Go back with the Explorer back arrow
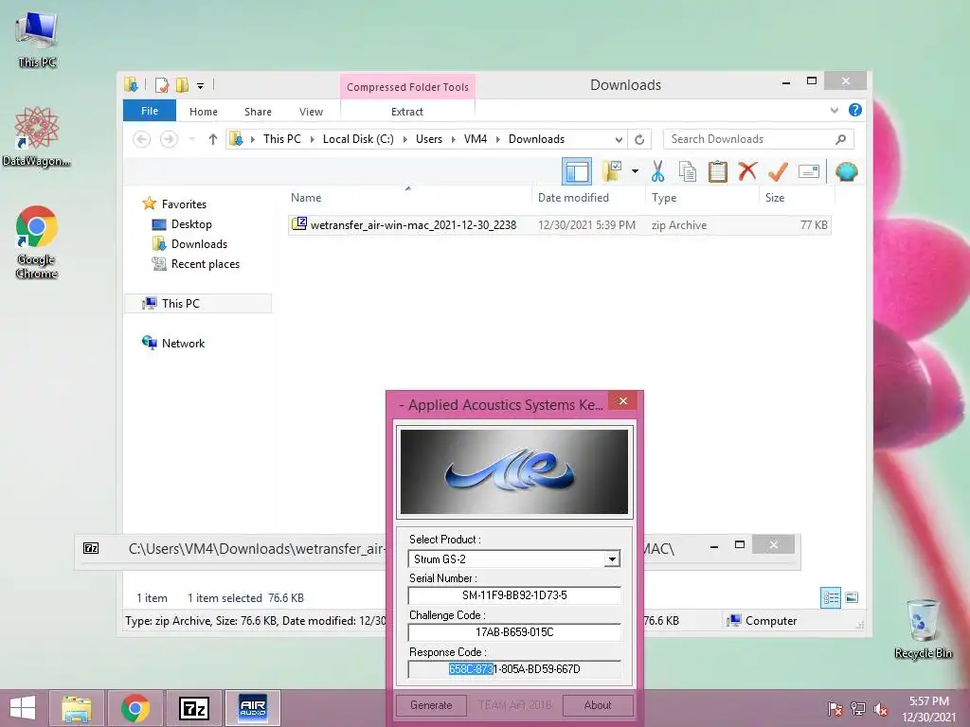This screenshot has width=970, height=727. tap(142, 139)
